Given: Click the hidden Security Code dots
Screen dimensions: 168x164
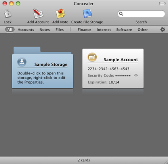Looking at the screenshot, I should [123, 76].
